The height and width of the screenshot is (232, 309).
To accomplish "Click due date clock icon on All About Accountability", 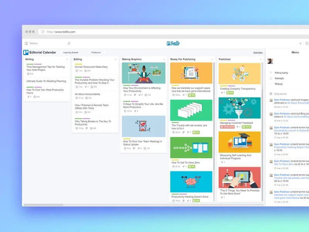I will click(77, 98).
